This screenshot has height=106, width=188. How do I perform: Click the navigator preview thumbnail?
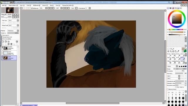[10, 10]
